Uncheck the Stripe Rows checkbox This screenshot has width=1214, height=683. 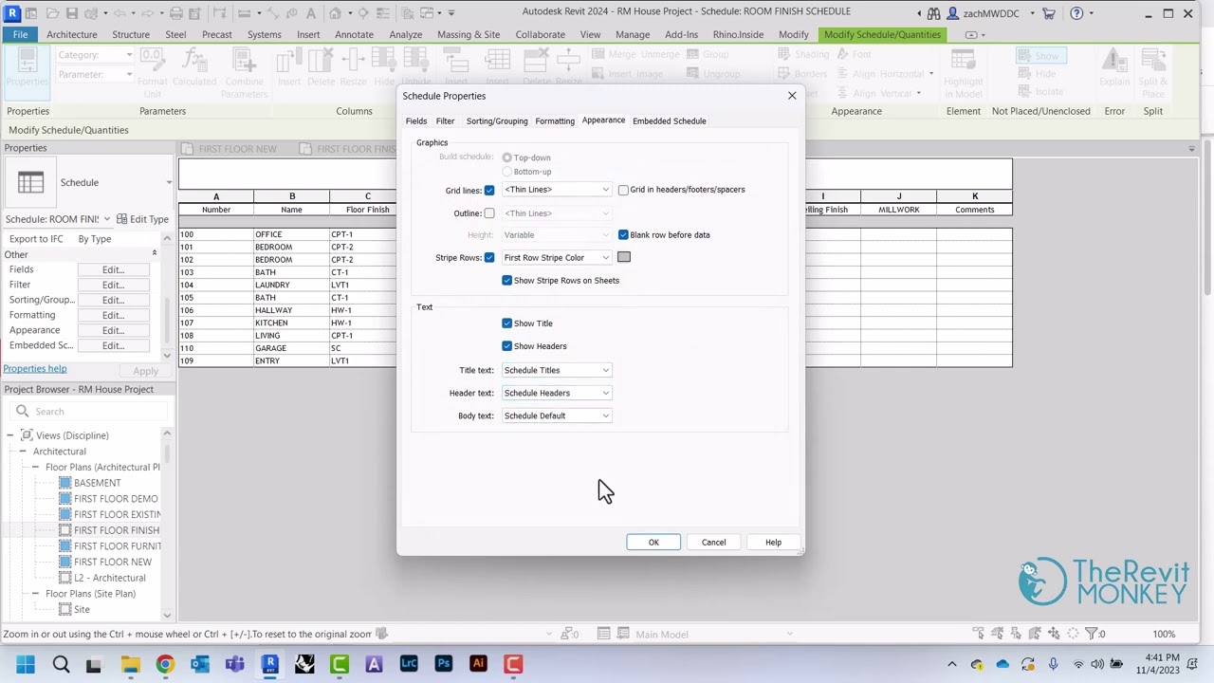tap(489, 258)
